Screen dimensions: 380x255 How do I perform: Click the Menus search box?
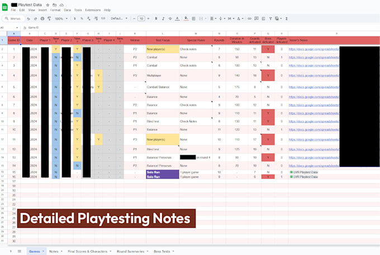click(14, 18)
